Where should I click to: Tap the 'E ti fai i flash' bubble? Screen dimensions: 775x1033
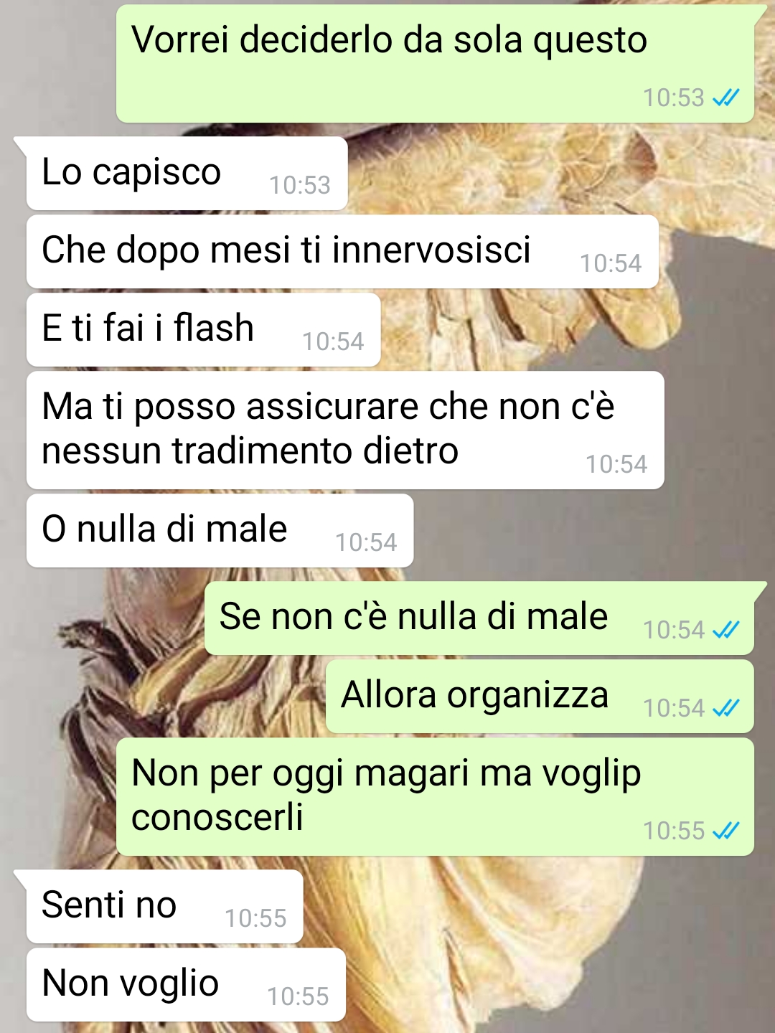click(203, 330)
